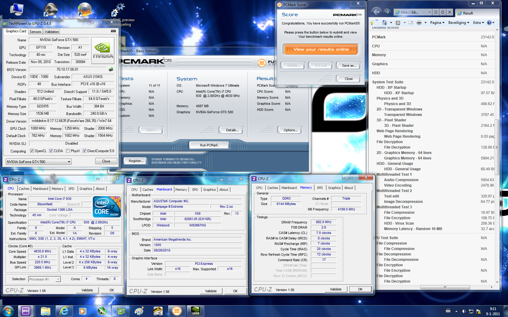Show hidden tray icons arrow

coord(456,311)
